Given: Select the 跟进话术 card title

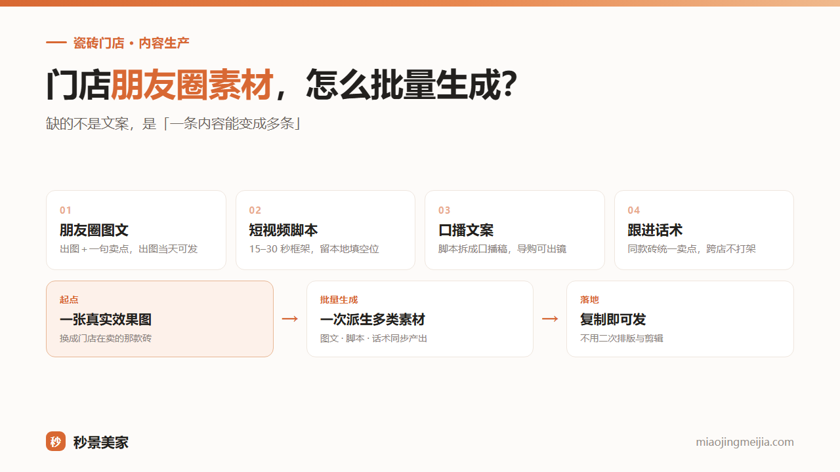Looking at the screenshot, I should point(655,230).
